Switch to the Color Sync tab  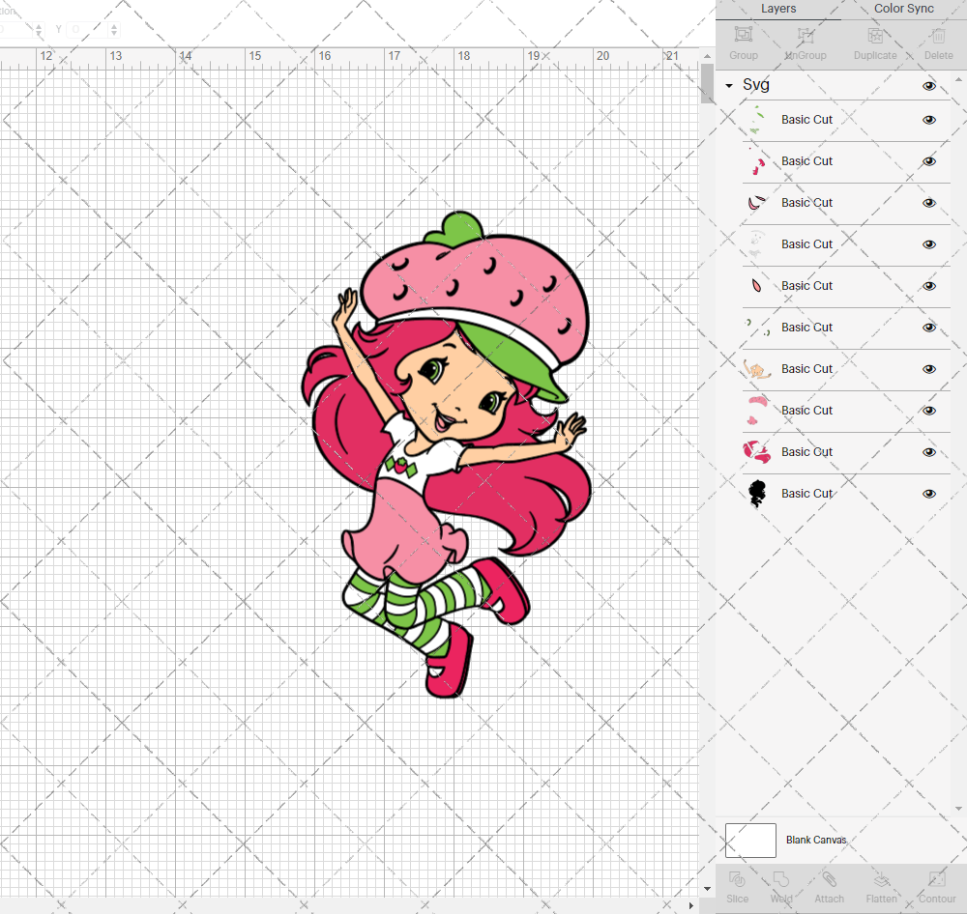(903, 9)
